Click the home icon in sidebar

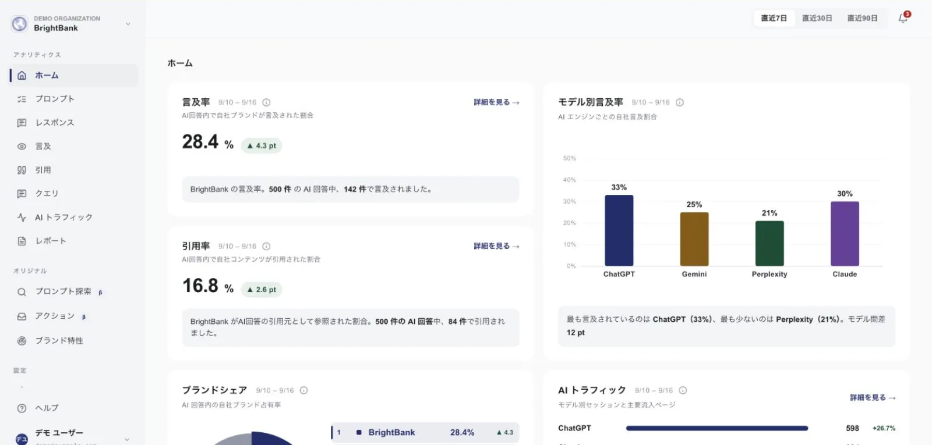(22, 76)
